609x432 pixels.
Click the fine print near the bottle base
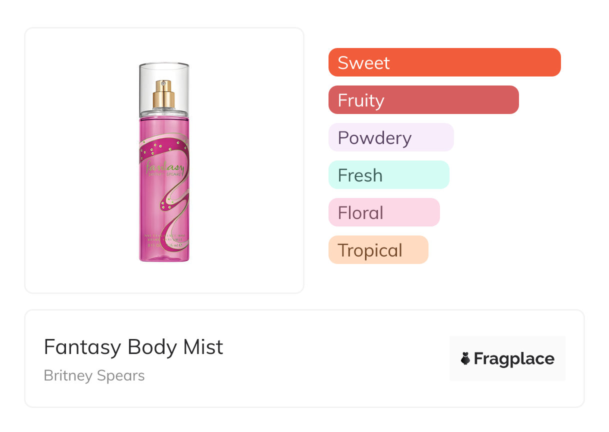(163, 239)
